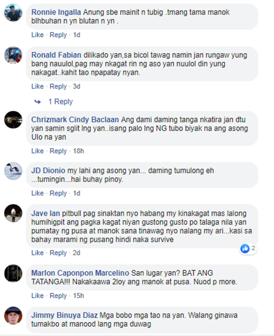Like Jave Ian's pitbull comment
This screenshot has width=274, height=336.
[x=38, y=253]
